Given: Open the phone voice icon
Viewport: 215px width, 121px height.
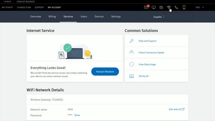Looking at the screenshot, I should coord(176,7).
